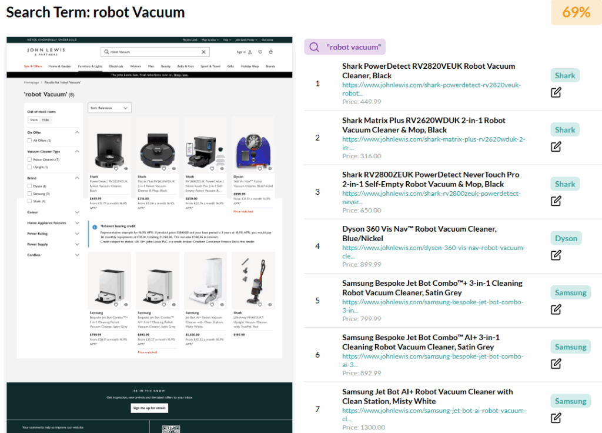Expand the Colour filter section
The image size is (602, 433).
coord(77,212)
